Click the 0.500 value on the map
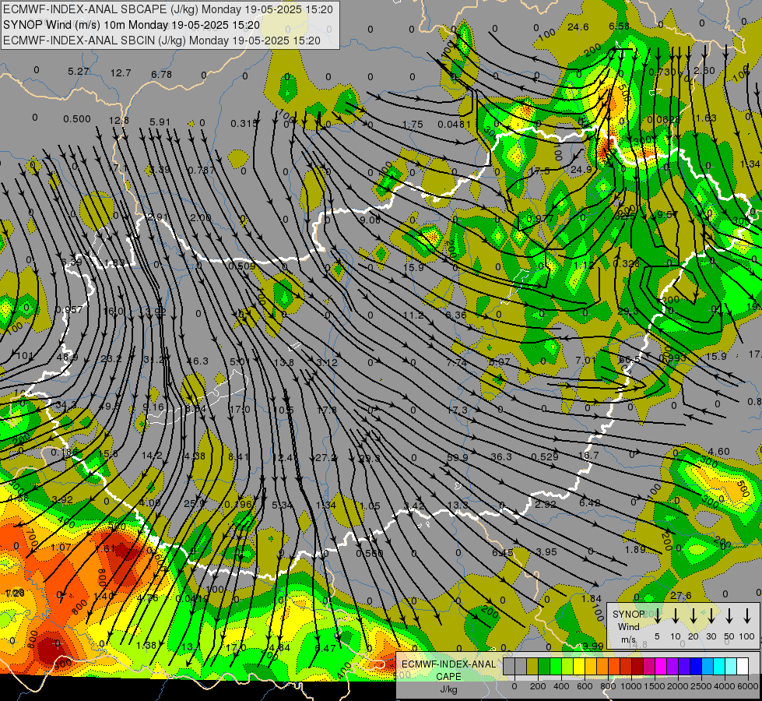 (x=77, y=119)
